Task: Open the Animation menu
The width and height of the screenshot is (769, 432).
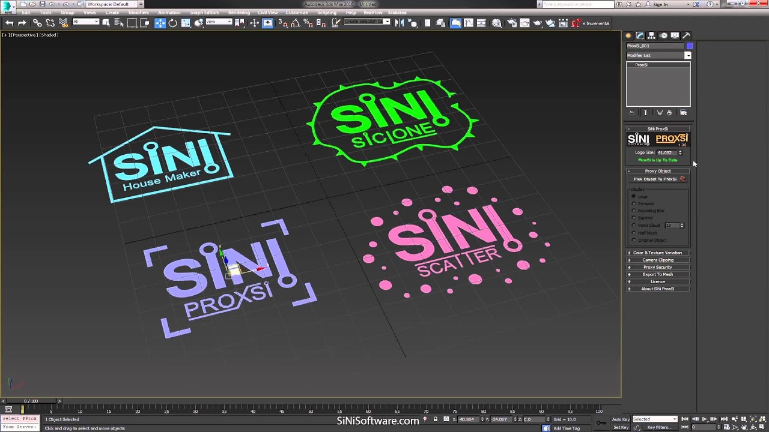Action: pos(169,13)
